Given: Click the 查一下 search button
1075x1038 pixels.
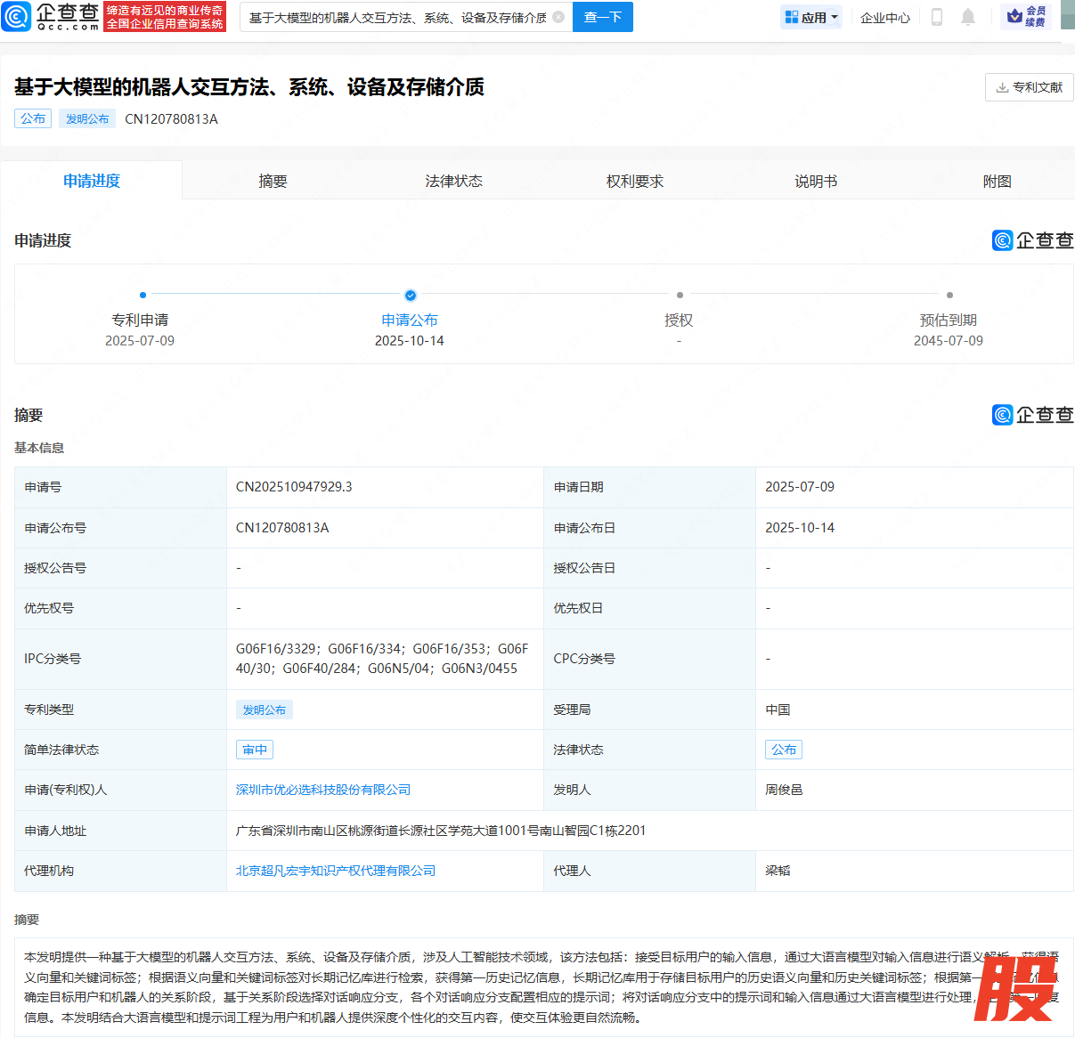Looking at the screenshot, I should coord(603,17).
